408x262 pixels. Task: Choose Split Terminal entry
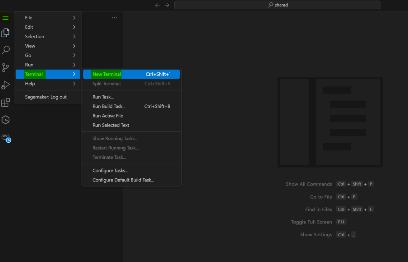pyautogui.click(x=131, y=84)
